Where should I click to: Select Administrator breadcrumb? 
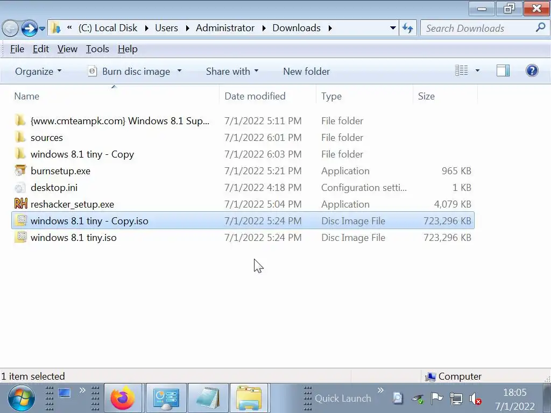pos(225,28)
